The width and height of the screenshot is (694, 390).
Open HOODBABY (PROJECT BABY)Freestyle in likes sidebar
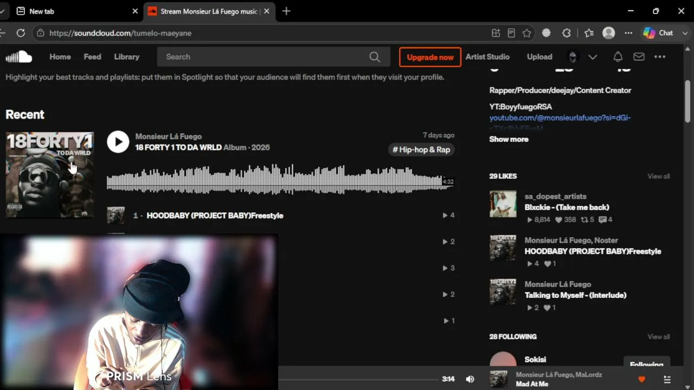[x=593, y=251]
